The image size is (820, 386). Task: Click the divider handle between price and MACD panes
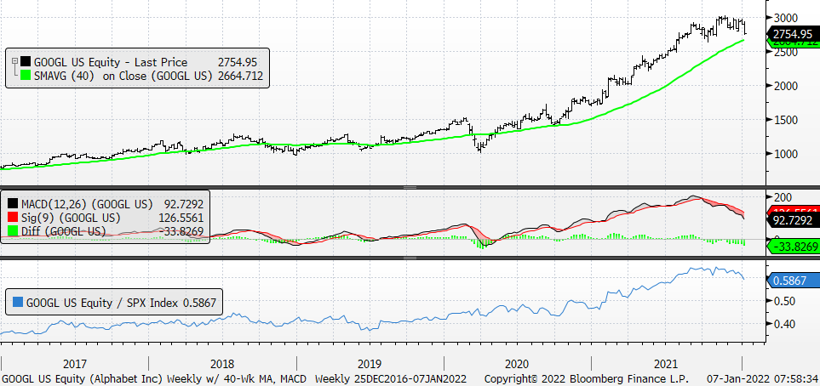[x=410, y=187]
